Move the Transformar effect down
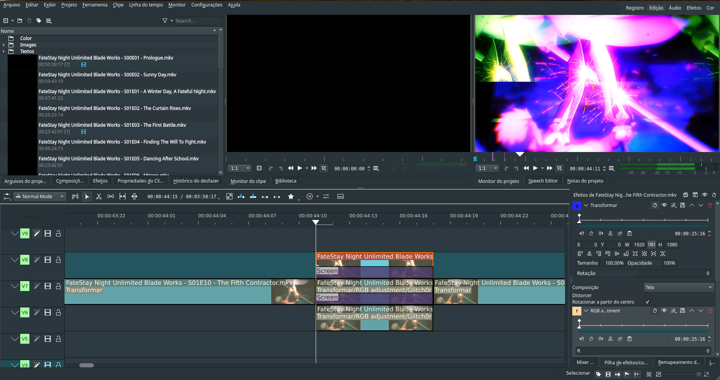This screenshot has height=380, width=720. [701, 205]
